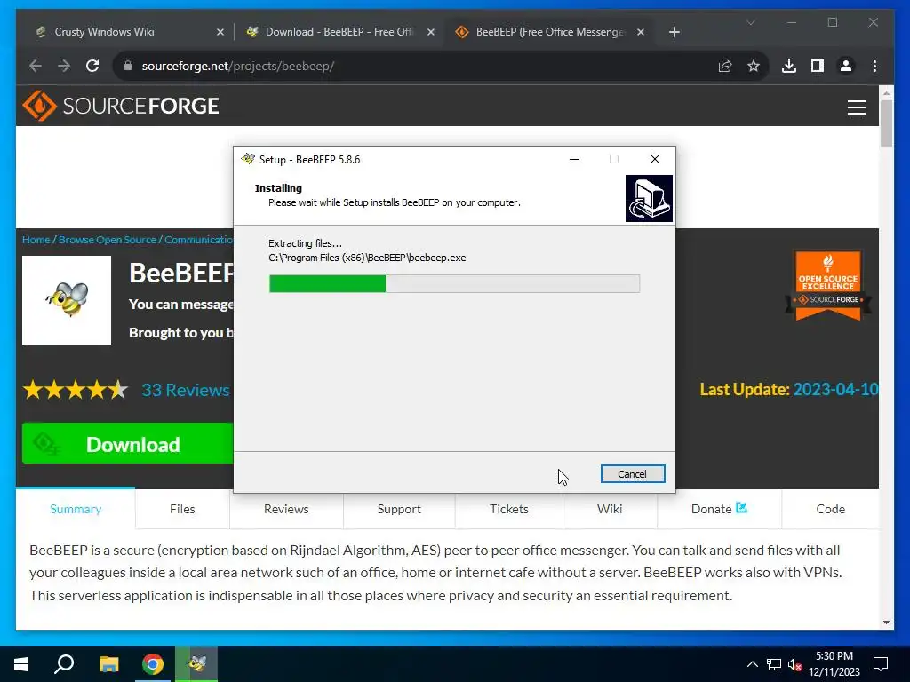Open Windows notification center

[881, 664]
